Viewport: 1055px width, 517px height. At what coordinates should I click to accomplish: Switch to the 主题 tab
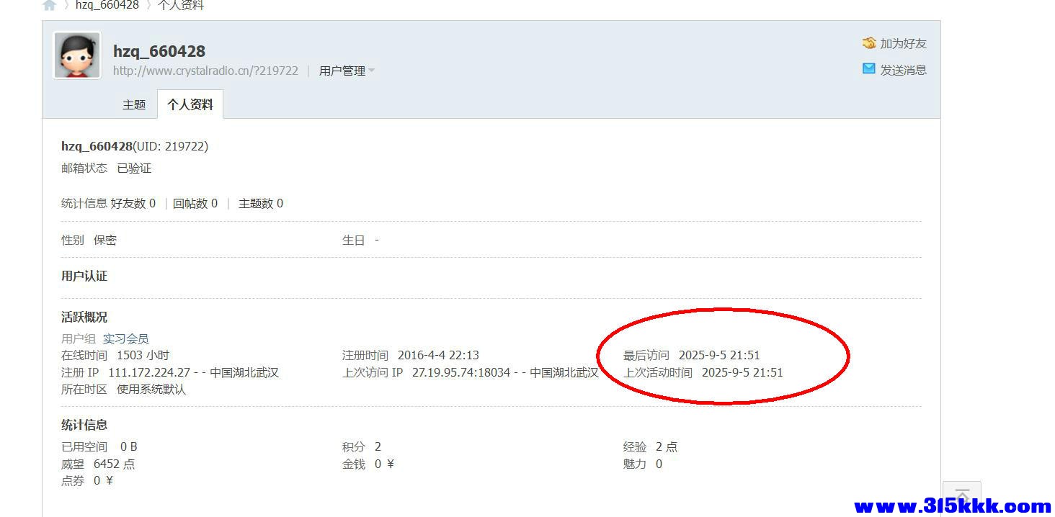(134, 104)
